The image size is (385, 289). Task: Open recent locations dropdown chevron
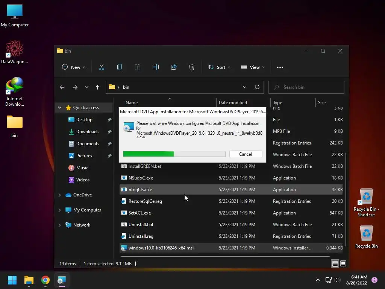coord(86,87)
